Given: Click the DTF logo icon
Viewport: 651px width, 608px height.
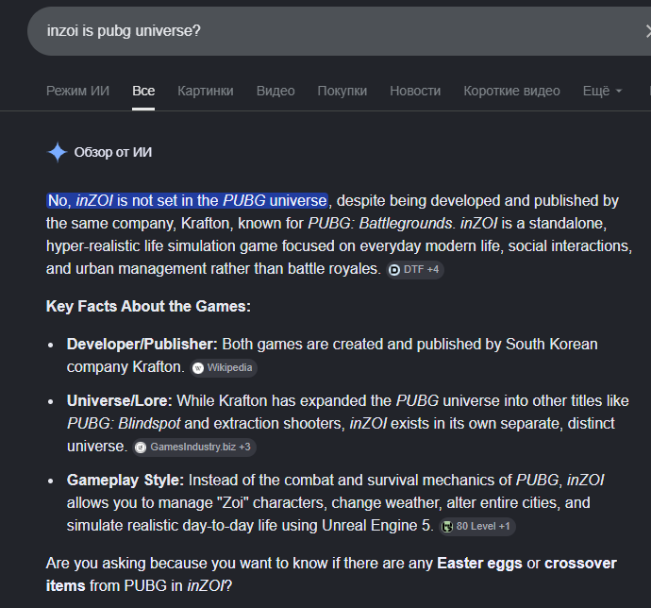Looking at the screenshot, I should click(x=394, y=270).
